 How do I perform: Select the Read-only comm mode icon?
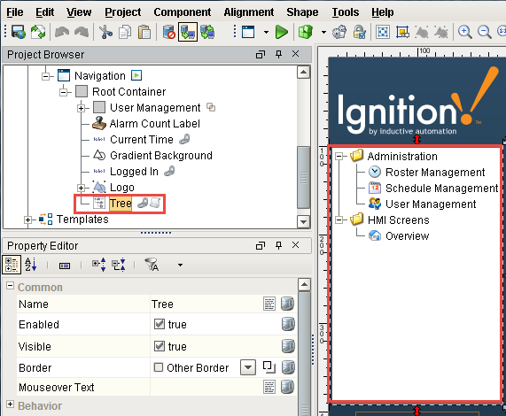(188, 32)
